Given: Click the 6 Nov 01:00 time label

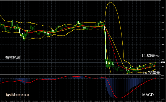Looking at the screenshot, I should 35,101.
